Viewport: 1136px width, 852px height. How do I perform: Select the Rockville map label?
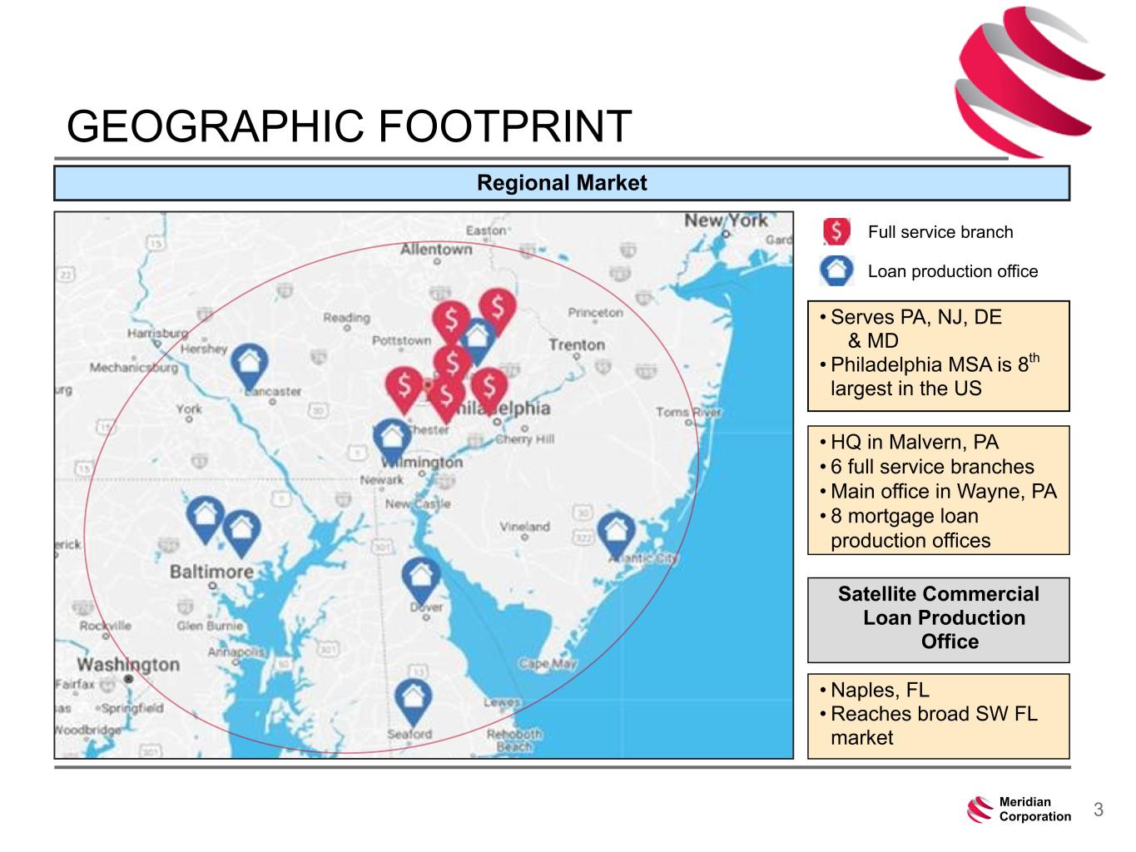(106, 626)
